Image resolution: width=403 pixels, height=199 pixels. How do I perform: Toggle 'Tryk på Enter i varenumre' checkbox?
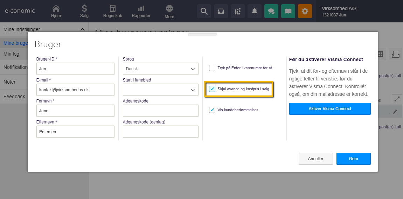pyautogui.click(x=212, y=68)
